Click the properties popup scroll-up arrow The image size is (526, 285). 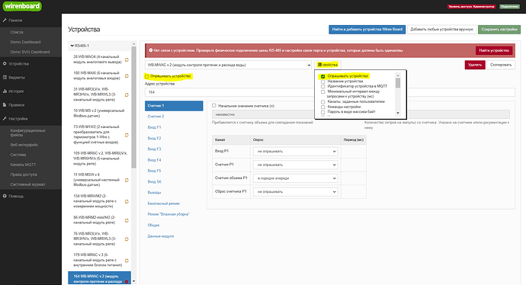pos(398,75)
